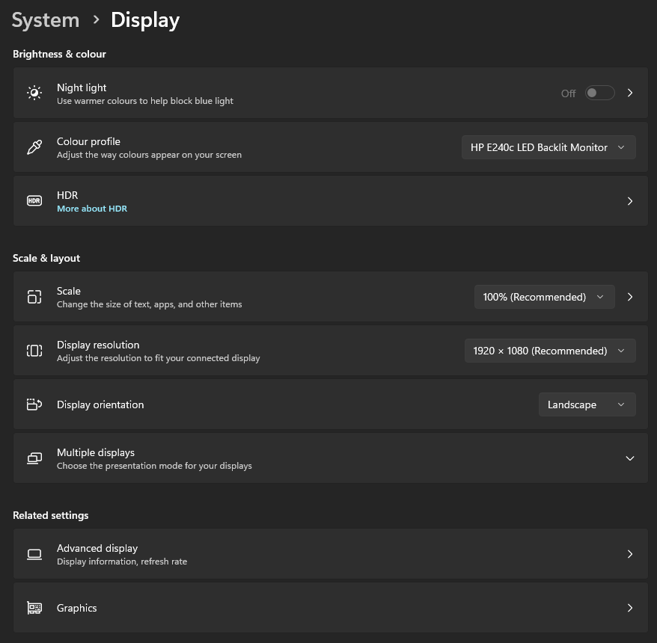Click the Display orientation rotate icon

34,404
